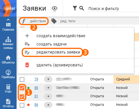Click green status dot in row 80
The width and height of the screenshot is (139, 109).
[x=28, y=88]
